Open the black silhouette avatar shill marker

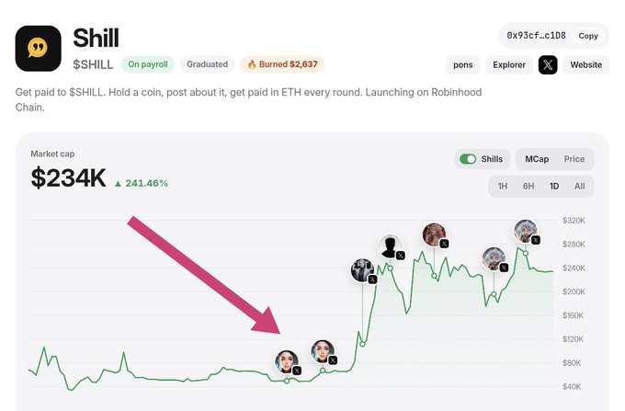(x=391, y=246)
